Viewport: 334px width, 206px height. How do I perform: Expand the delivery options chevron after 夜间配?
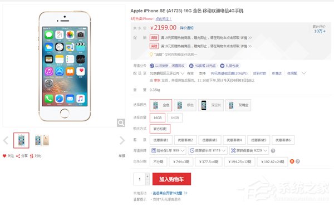[304, 73]
